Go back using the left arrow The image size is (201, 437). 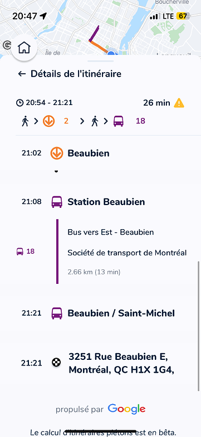tap(22, 74)
